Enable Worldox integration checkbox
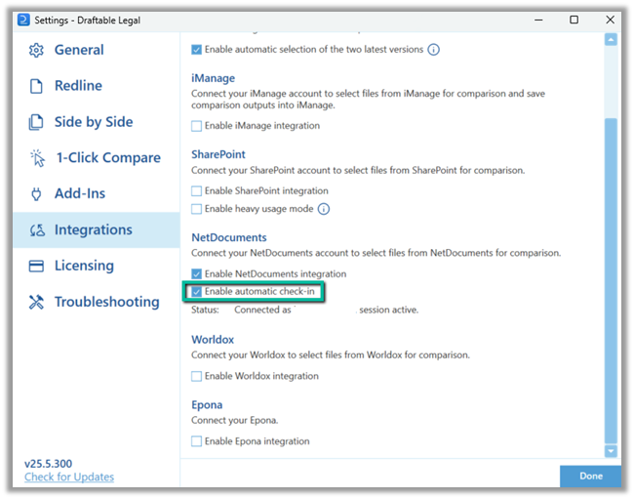The height and width of the screenshot is (499, 634). click(x=196, y=376)
